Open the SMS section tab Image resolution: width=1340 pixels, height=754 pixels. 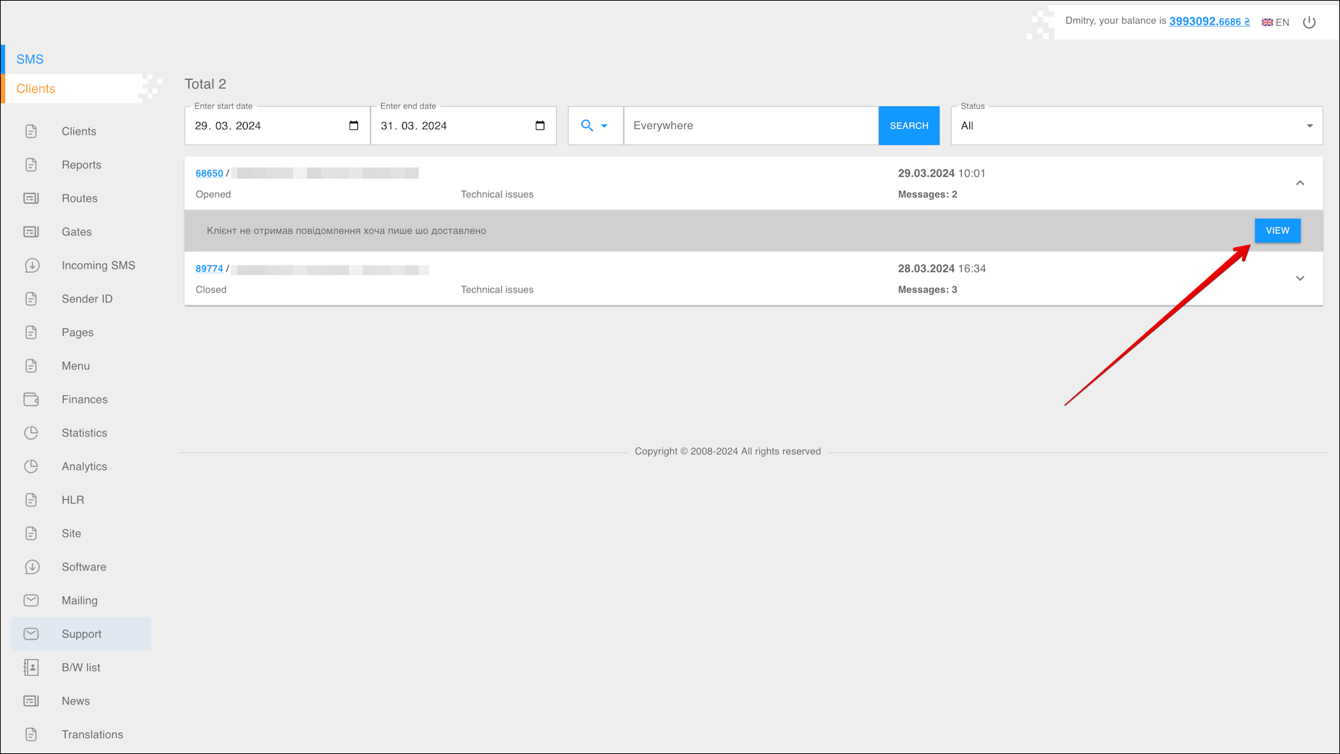click(x=30, y=59)
